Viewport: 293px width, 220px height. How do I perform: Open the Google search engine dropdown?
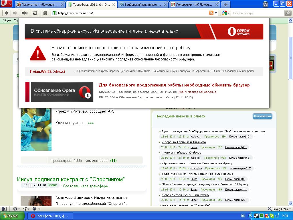tap(229, 13)
